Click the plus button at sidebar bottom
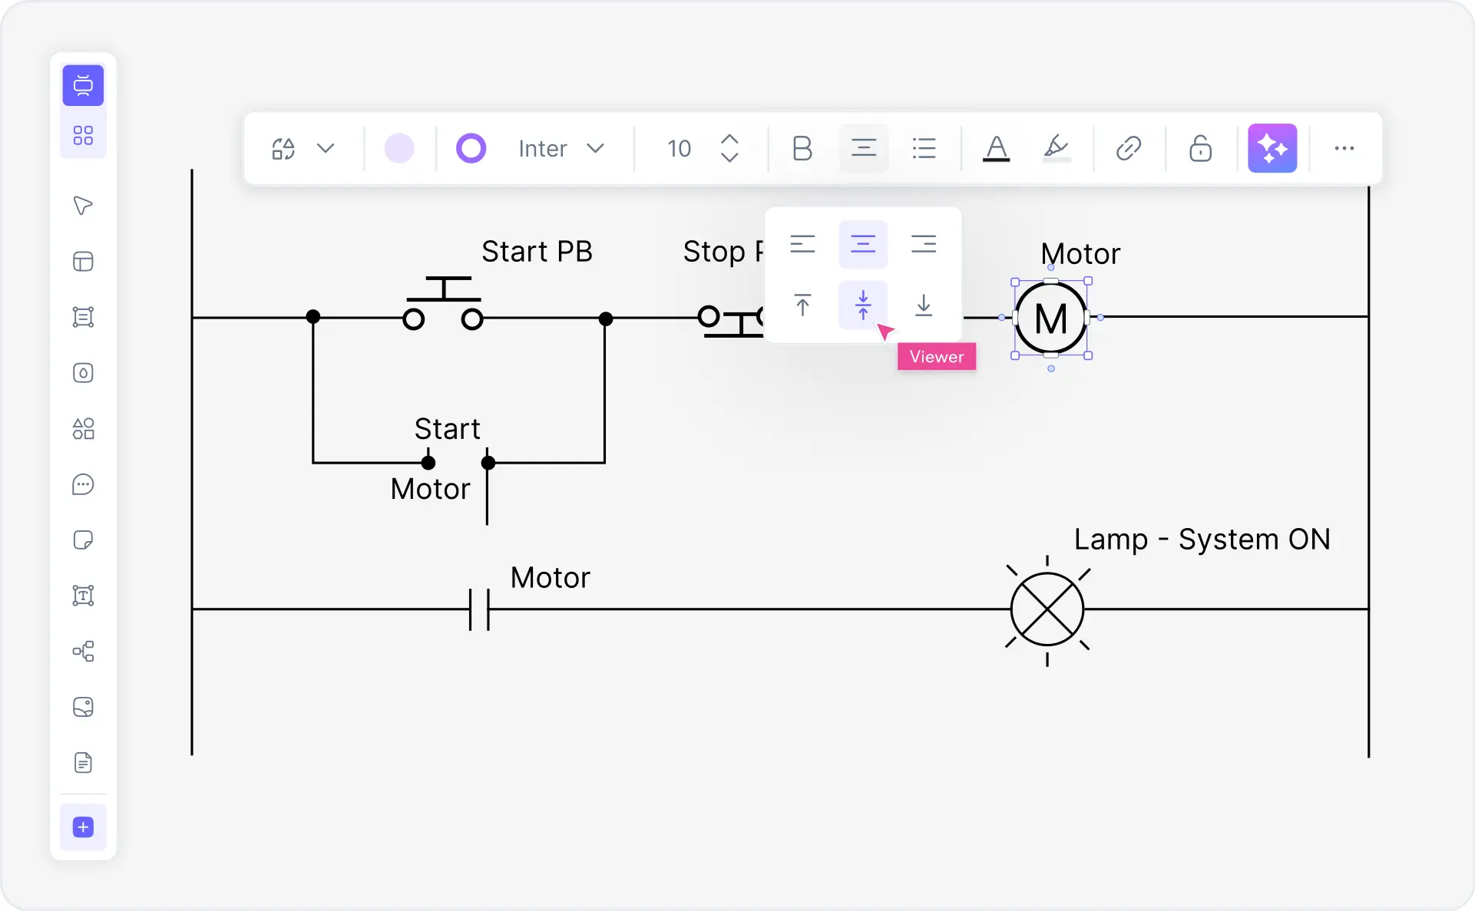The height and width of the screenshot is (911, 1475). pos(83,827)
